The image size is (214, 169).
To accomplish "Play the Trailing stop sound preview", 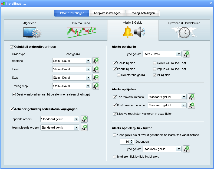I will (96, 86).
